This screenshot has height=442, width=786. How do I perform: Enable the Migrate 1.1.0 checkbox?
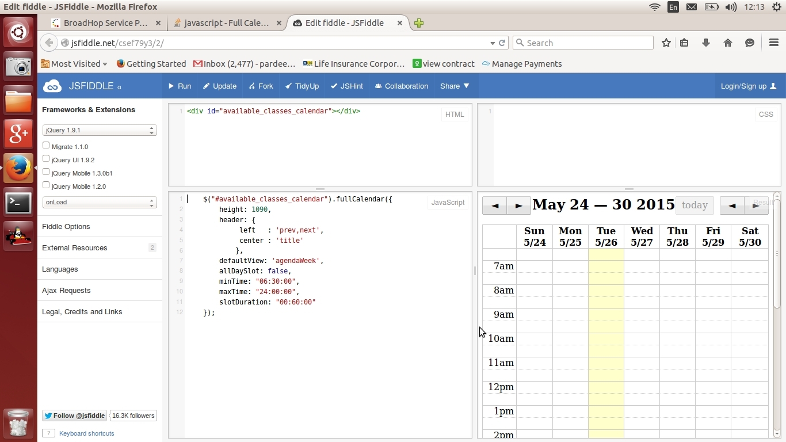pos(46,146)
